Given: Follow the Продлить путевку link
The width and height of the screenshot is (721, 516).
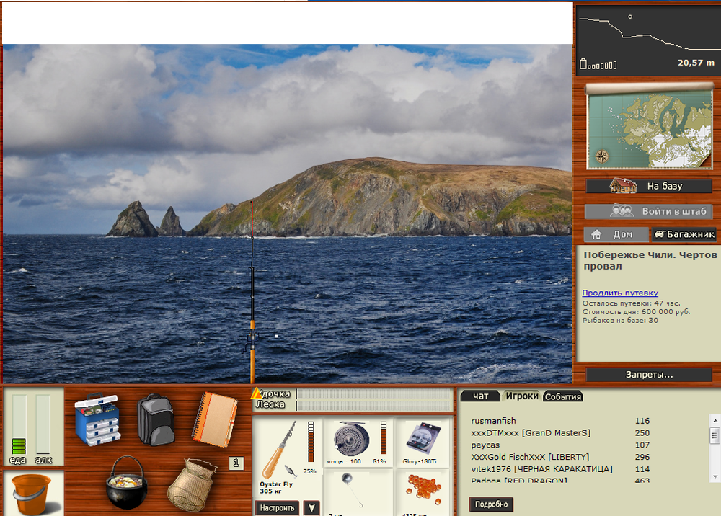Looking at the screenshot, I should 620,293.
